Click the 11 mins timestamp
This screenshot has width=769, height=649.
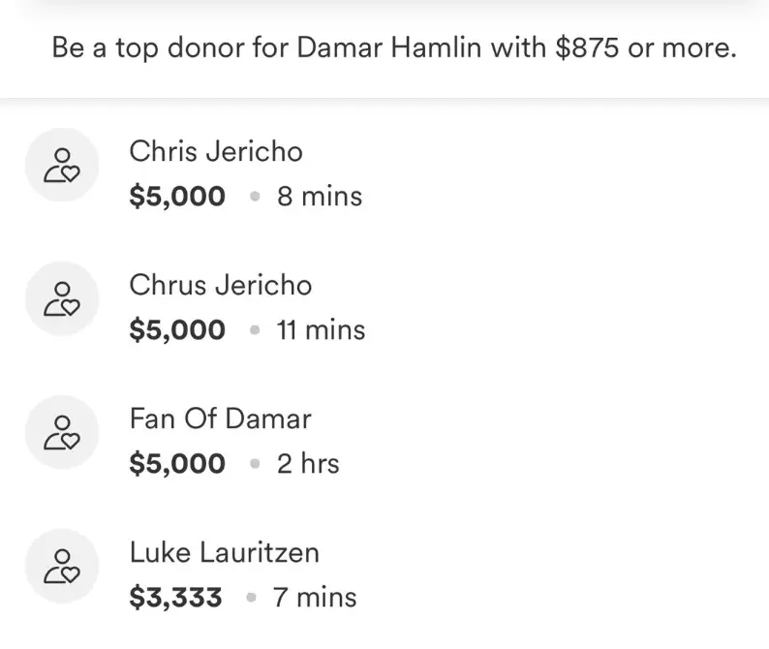click(x=321, y=330)
